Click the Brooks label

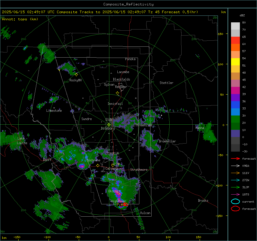[203, 201]
